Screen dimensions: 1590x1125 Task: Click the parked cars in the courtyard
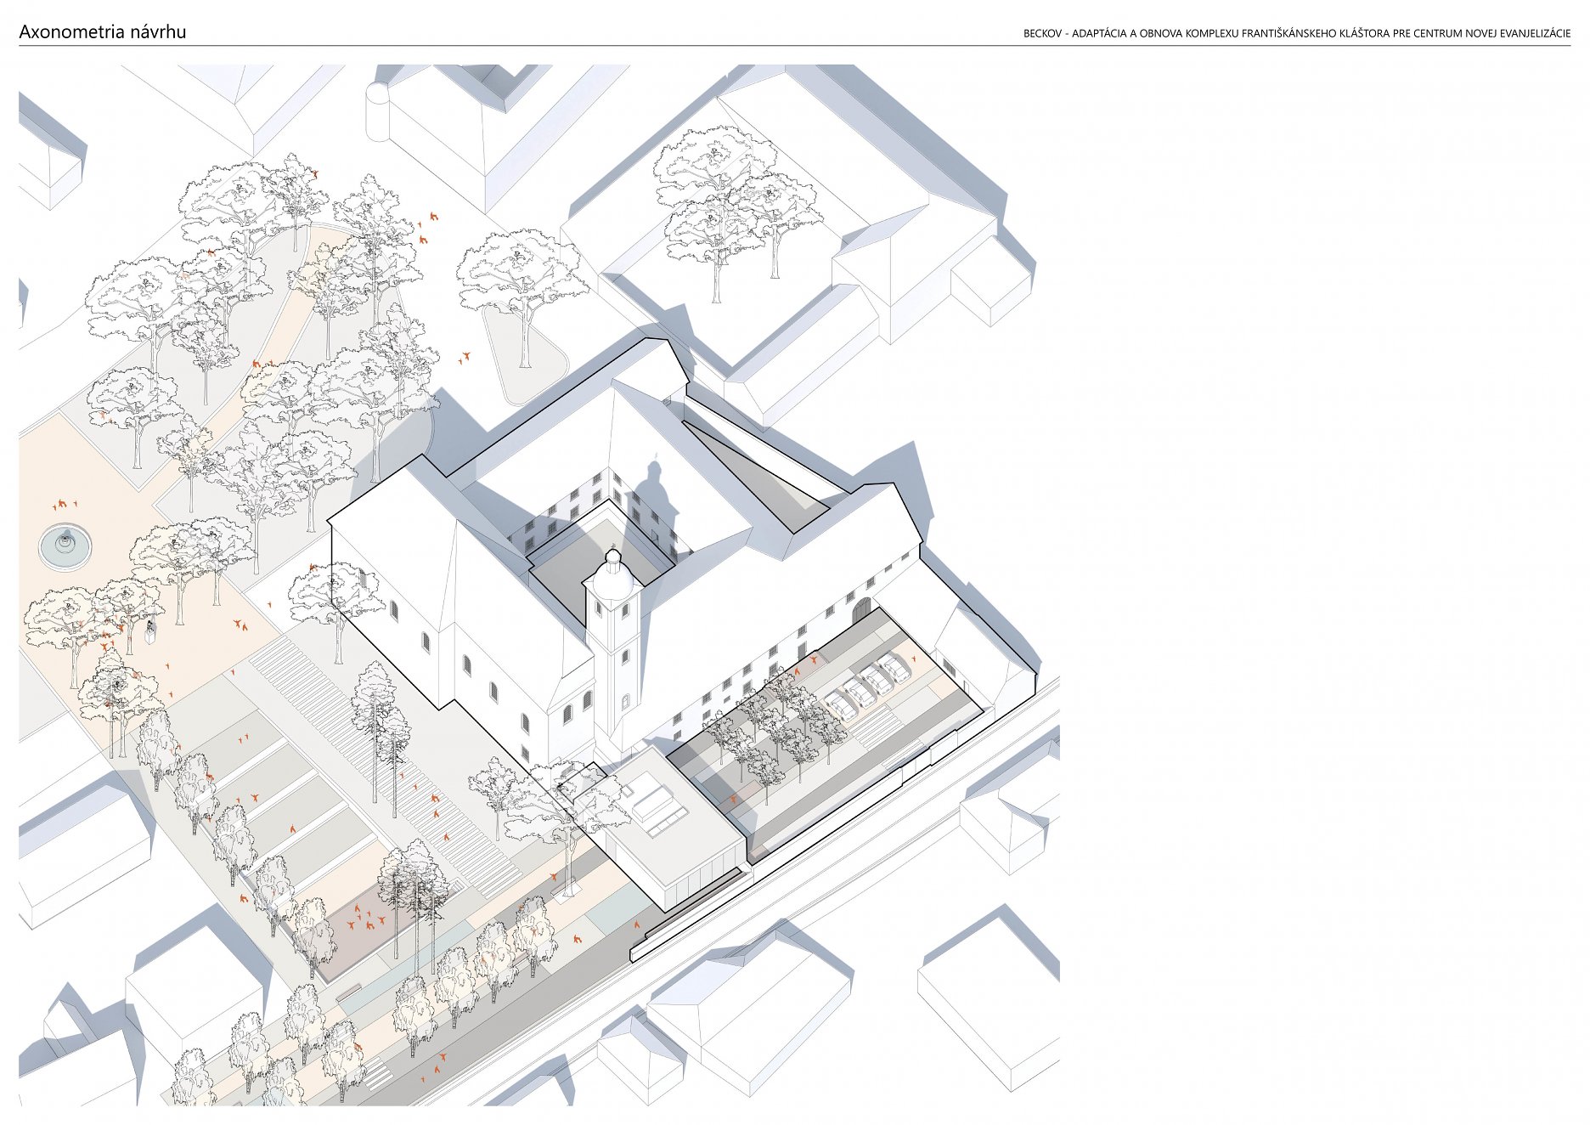866,687
